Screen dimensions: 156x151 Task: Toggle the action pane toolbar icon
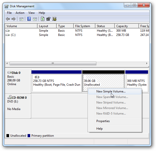tap(35, 19)
